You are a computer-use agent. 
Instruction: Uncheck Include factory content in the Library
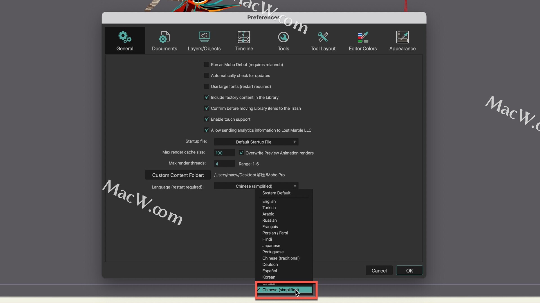[206, 97]
